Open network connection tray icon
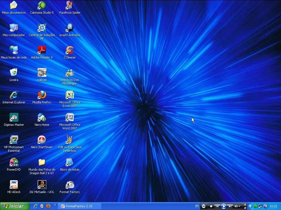The width and height of the screenshot is (281, 210). pos(261,206)
